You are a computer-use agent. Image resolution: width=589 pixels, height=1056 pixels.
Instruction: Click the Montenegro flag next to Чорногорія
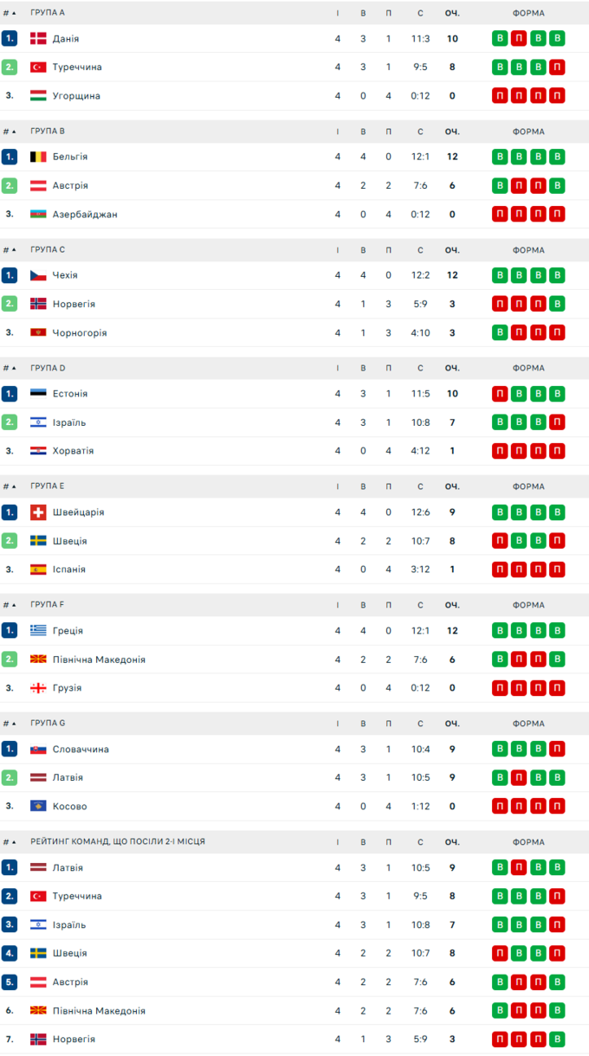(38, 333)
